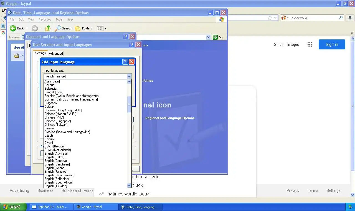Select Dutch (Netherlands) language
Viewport: 355px width, 211px height.
85,150
